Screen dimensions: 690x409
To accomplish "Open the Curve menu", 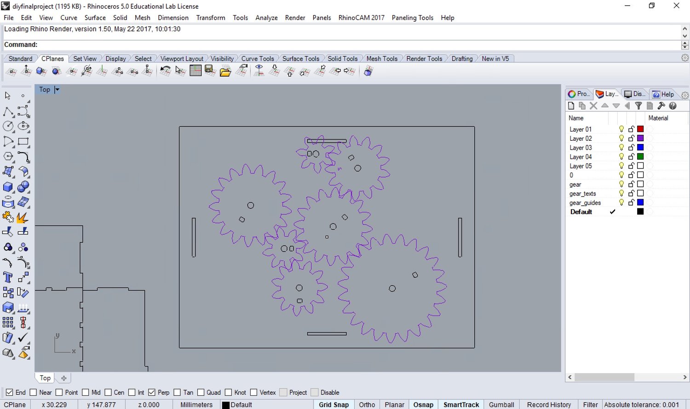I will 69,17.
